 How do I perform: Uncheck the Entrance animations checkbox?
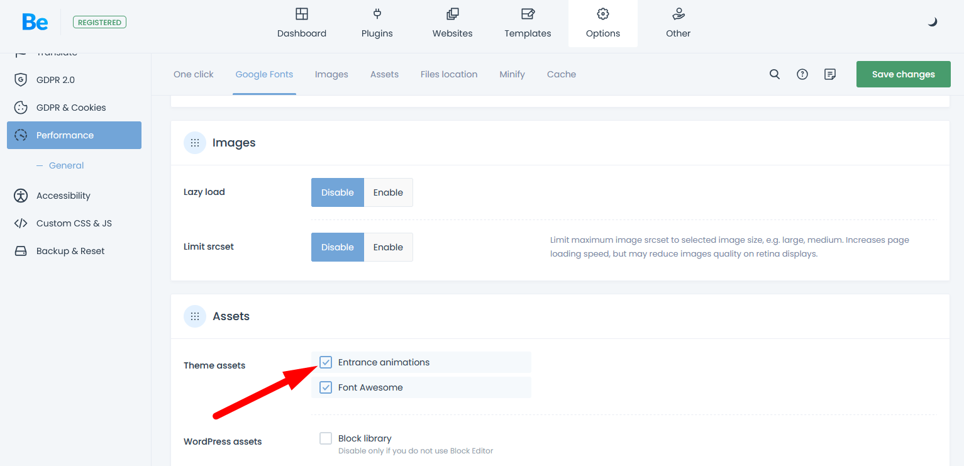pyautogui.click(x=326, y=362)
